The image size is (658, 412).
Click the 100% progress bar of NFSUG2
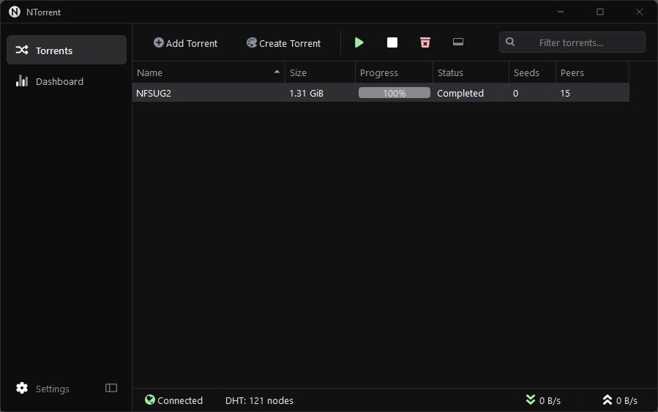coord(395,93)
